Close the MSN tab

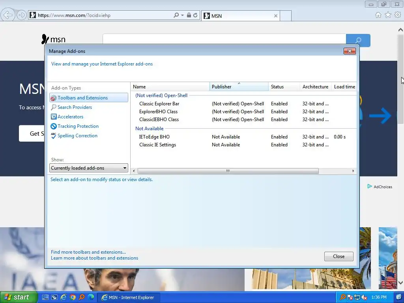click(x=276, y=16)
